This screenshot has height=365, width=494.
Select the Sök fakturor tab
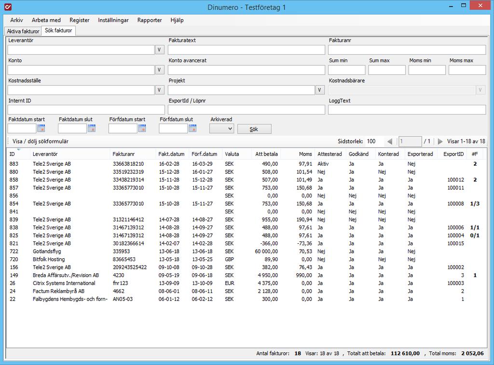point(58,30)
